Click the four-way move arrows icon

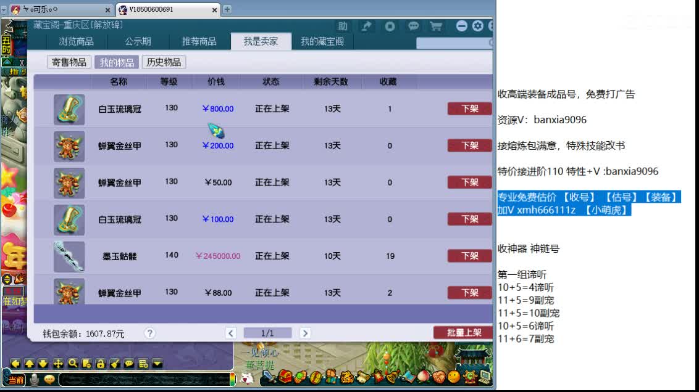(x=58, y=364)
